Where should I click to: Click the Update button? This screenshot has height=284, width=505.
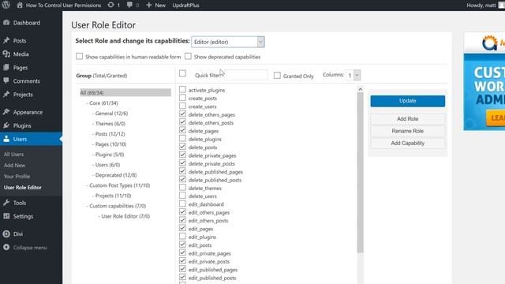tap(408, 101)
